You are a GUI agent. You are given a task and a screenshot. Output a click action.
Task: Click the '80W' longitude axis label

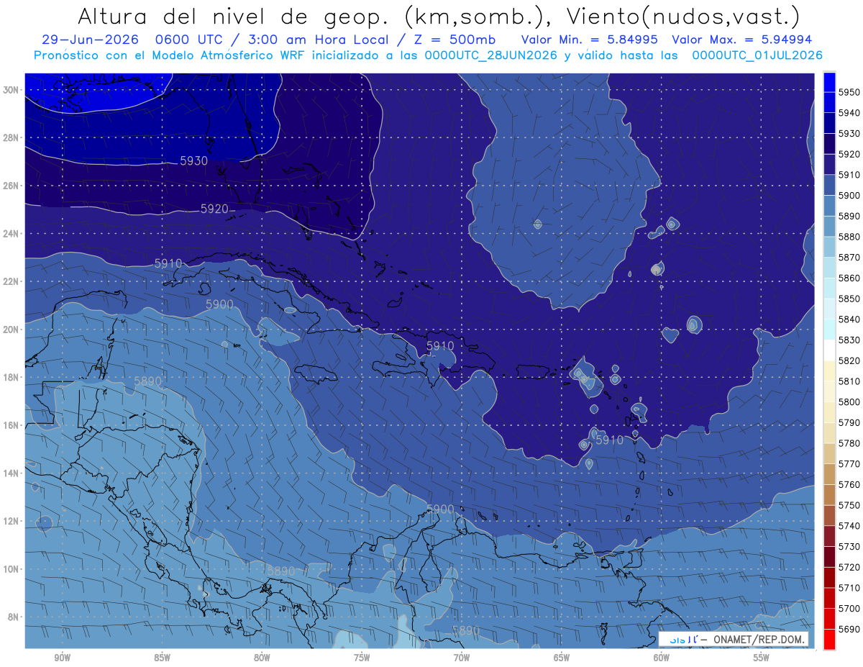click(262, 658)
